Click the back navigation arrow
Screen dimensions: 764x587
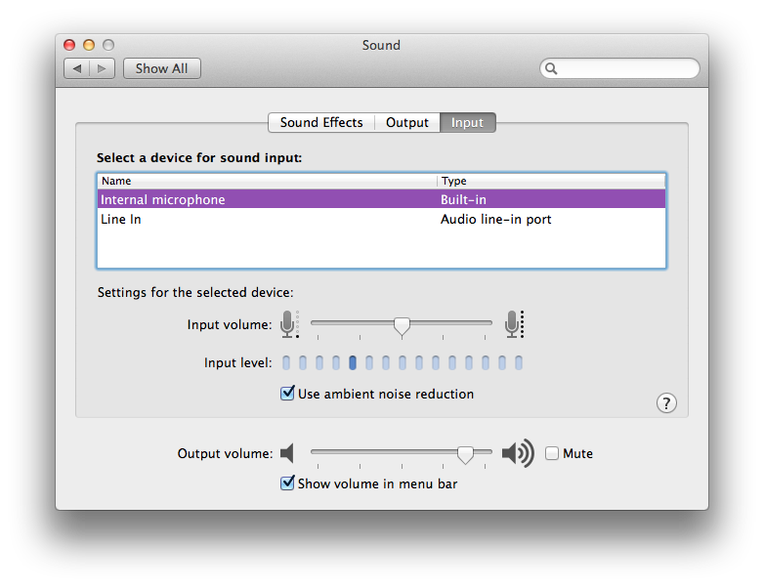(77, 68)
